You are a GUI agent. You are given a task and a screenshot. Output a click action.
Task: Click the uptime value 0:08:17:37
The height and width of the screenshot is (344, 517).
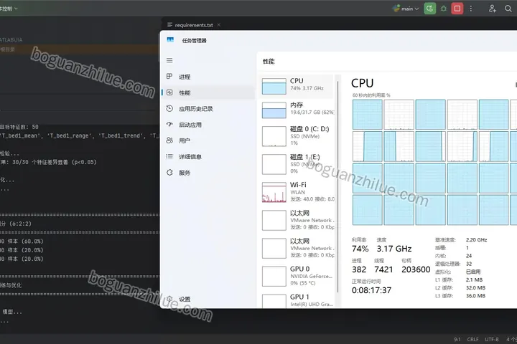[x=372, y=290]
